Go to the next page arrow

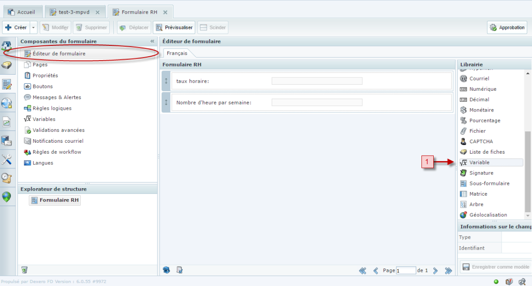[435, 270]
